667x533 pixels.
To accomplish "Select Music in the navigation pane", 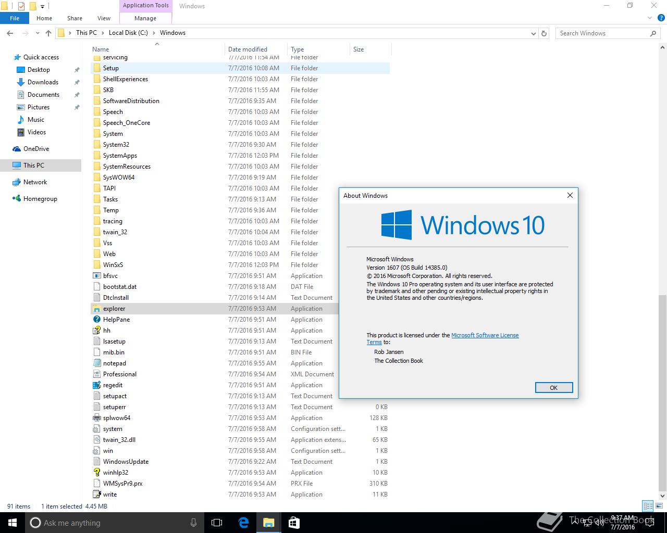I will pyautogui.click(x=36, y=120).
